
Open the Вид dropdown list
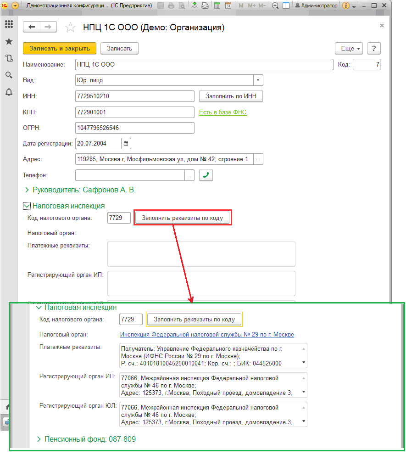coord(258,80)
